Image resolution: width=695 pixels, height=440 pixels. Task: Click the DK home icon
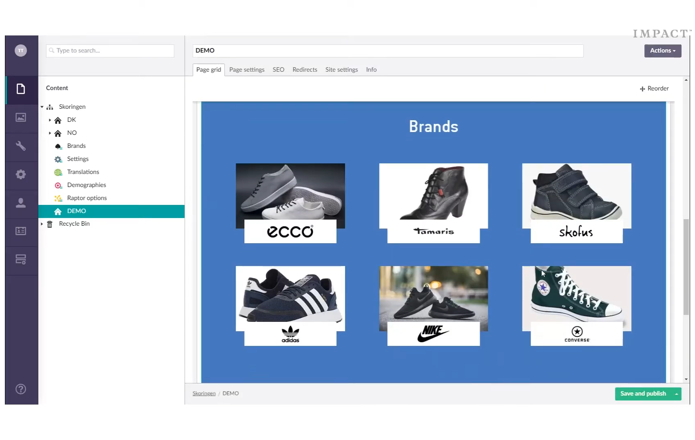point(58,120)
